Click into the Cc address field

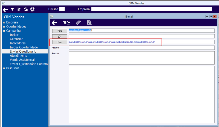tap(142, 36)
